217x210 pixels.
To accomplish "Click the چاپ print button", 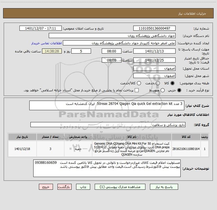I will pos(83,187).
